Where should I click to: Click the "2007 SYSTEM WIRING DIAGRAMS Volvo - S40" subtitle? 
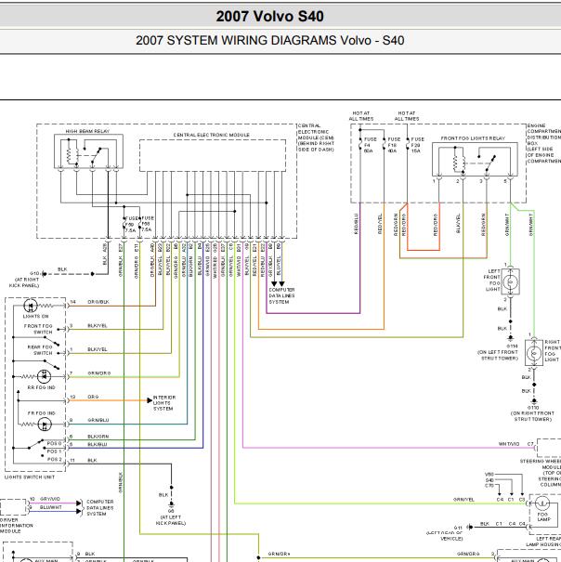pyautogui.click(x=270, y=40)
